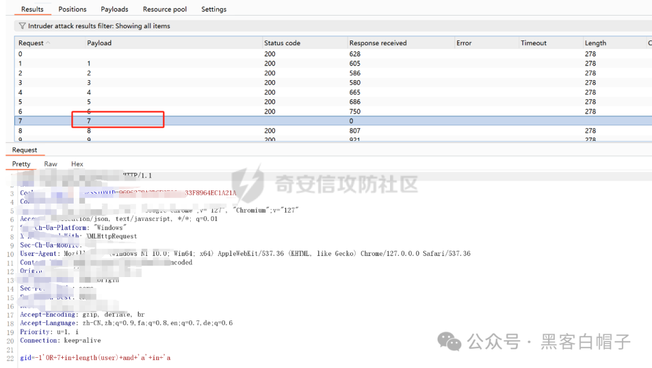The height and width of the screenshot is (368, 652).
Task: Open Intruder attack results filter bar
Action: tap(333, 26)
